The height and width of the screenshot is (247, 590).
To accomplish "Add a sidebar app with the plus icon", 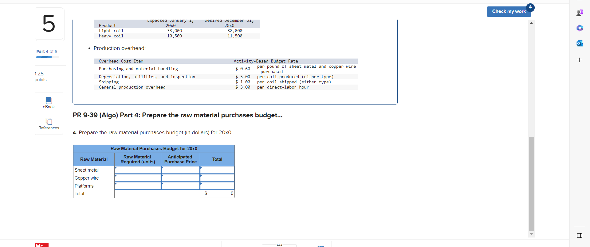I will click(580, 60).
